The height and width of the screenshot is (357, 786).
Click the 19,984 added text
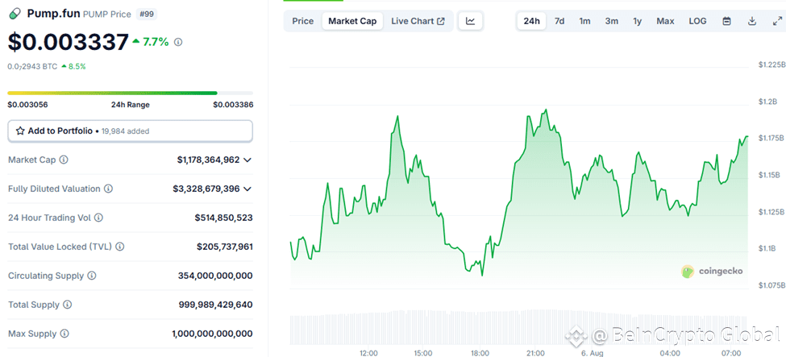(x=125, y=131)
